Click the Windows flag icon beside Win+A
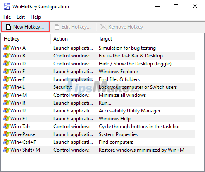Image resolution: width=205 pixels, height=172 pixels. coord(6,48)
